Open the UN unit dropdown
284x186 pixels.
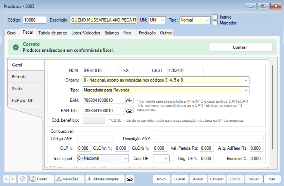tap(162, 20)
